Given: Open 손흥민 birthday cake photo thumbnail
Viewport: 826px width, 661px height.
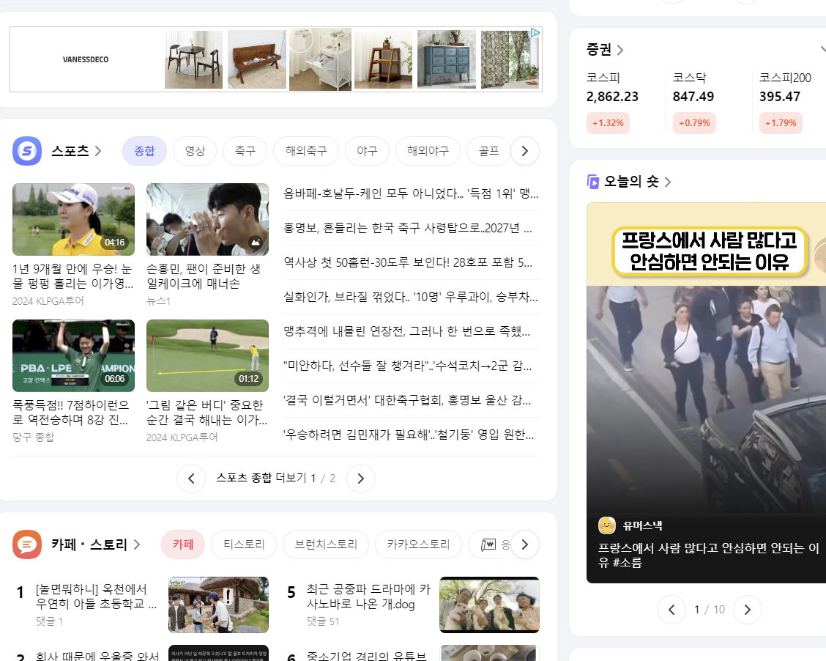Looking at the screenshot, I should (207, 219).
